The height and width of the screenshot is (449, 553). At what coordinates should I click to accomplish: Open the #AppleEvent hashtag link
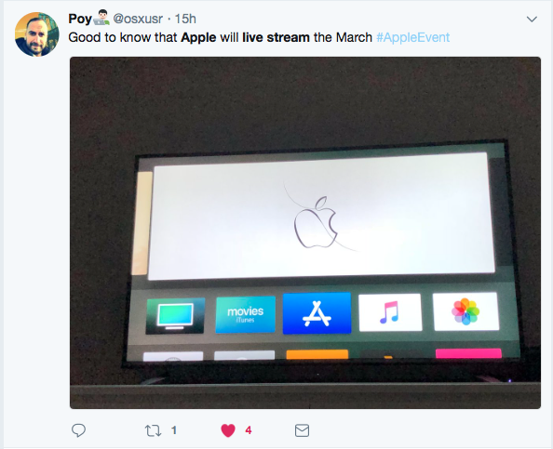click(412, 37)
